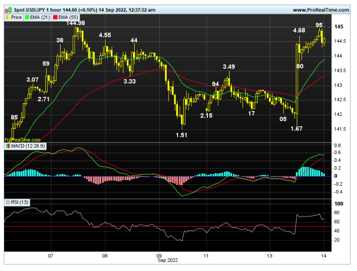357x271 pixels.
Task: Click the 4.55 peak annotation
Action: point(105,35)
